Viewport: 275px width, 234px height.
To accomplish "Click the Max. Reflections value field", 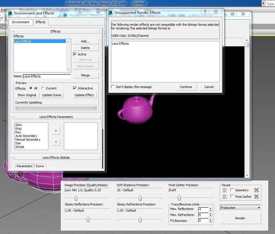I will coord(203,209).
